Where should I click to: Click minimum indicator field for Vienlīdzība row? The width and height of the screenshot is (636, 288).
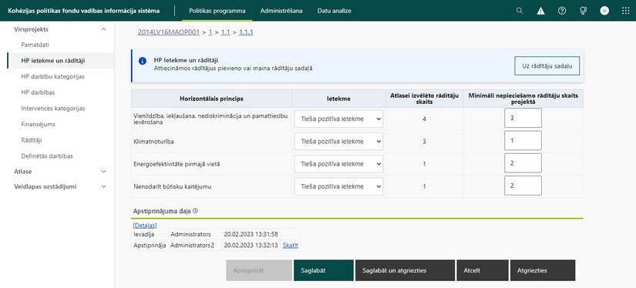(523, 118)
